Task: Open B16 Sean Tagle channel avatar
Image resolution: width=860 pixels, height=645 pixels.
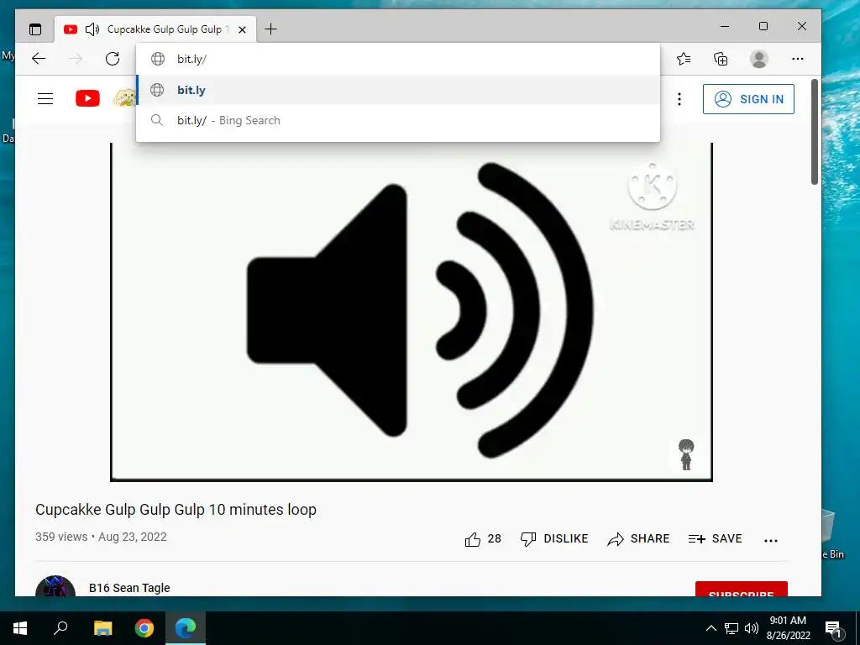Action: click(55, 586)
